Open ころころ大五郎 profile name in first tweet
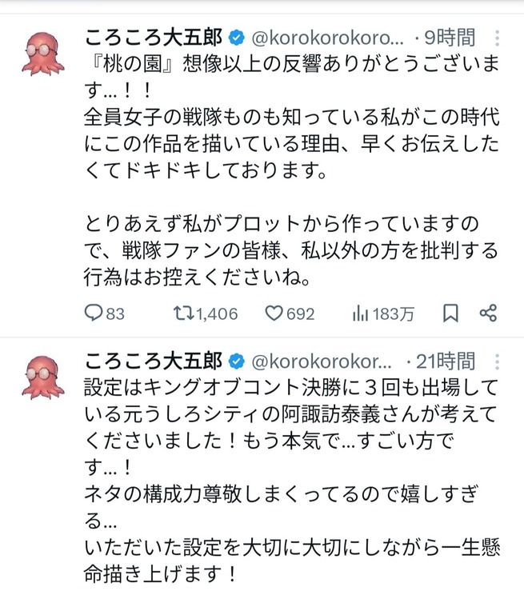Image resolution: width=524 pixels, height=595 pixels. tap(154, 38)
